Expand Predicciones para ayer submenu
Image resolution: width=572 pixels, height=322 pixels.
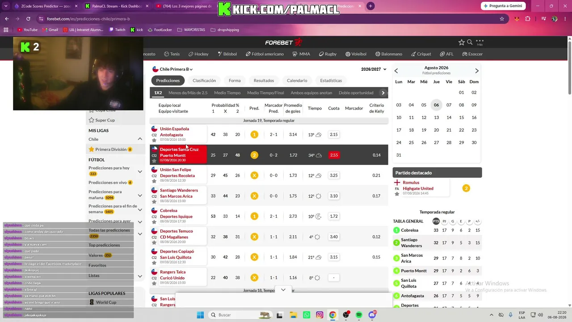[140, 222]
